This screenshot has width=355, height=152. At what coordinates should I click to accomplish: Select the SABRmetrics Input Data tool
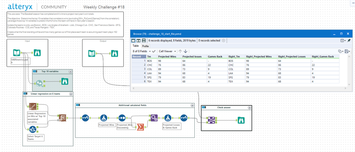17,53
